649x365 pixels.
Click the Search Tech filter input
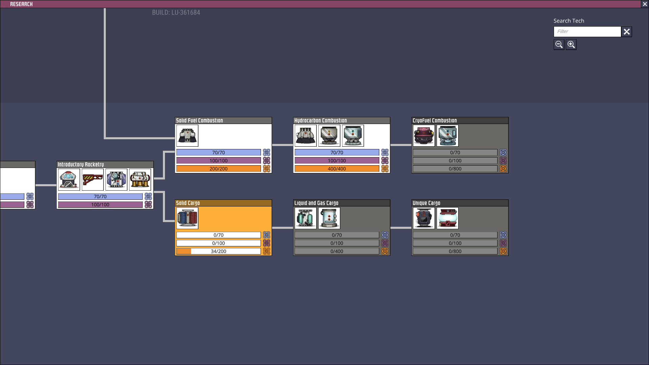point(587,32)
